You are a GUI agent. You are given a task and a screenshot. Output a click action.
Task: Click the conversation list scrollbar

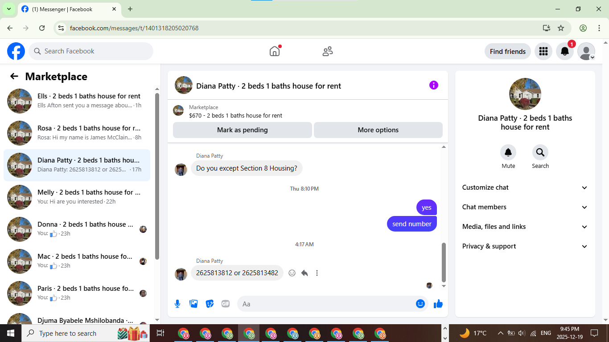[157, 176]
